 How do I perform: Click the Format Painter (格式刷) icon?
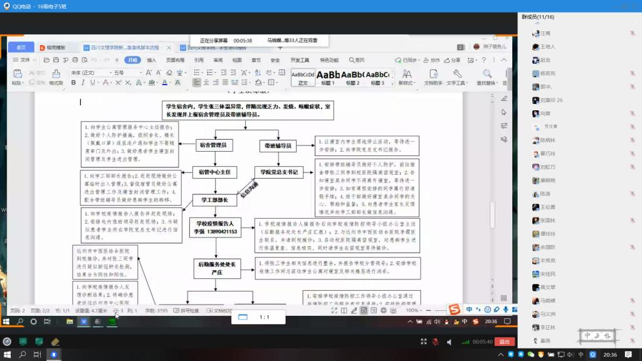(55, 76)
